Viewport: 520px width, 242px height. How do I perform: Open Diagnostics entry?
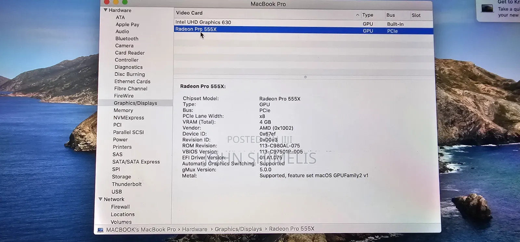(x=128, y=67)
